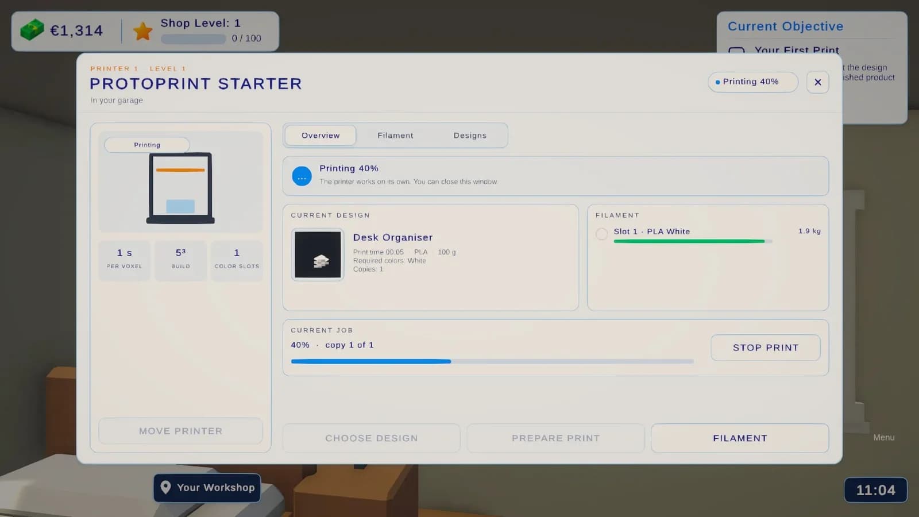Click the '40% · copy 1 of 1' text
Viewport: 919px width, 517px height.
click(332, 345)
